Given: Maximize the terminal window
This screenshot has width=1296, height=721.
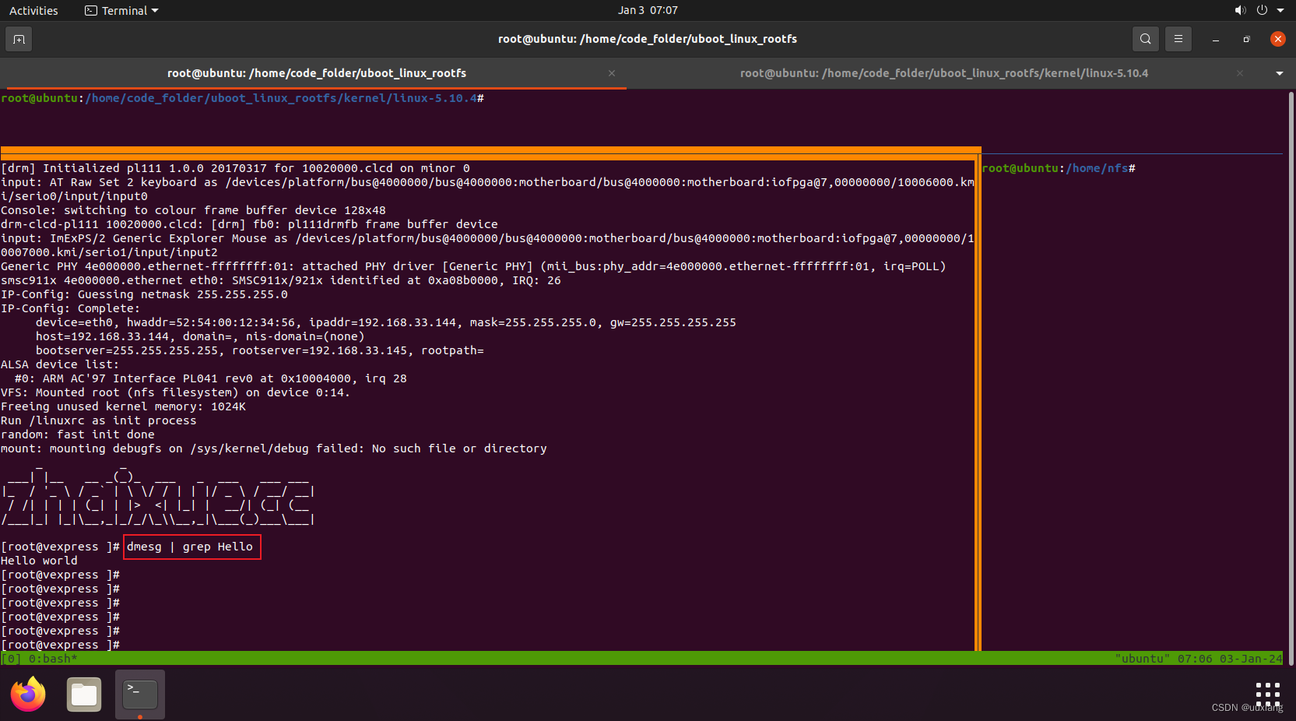Looking at the screenshot, I should click(1246, 39).
